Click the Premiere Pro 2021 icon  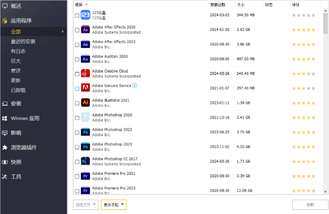pyautogui.click(x=85, y=176)
